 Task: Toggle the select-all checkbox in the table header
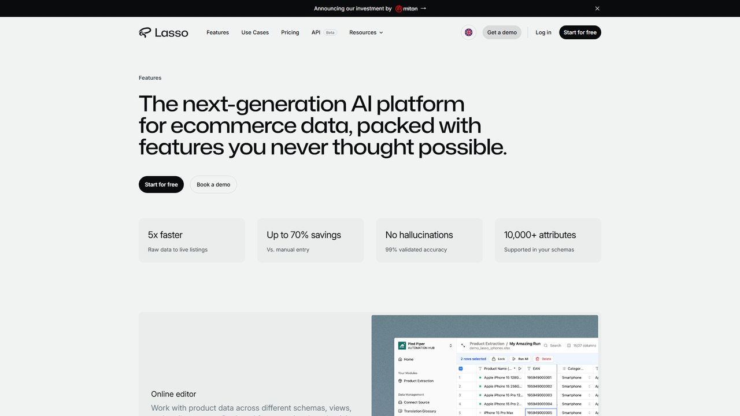461,369
